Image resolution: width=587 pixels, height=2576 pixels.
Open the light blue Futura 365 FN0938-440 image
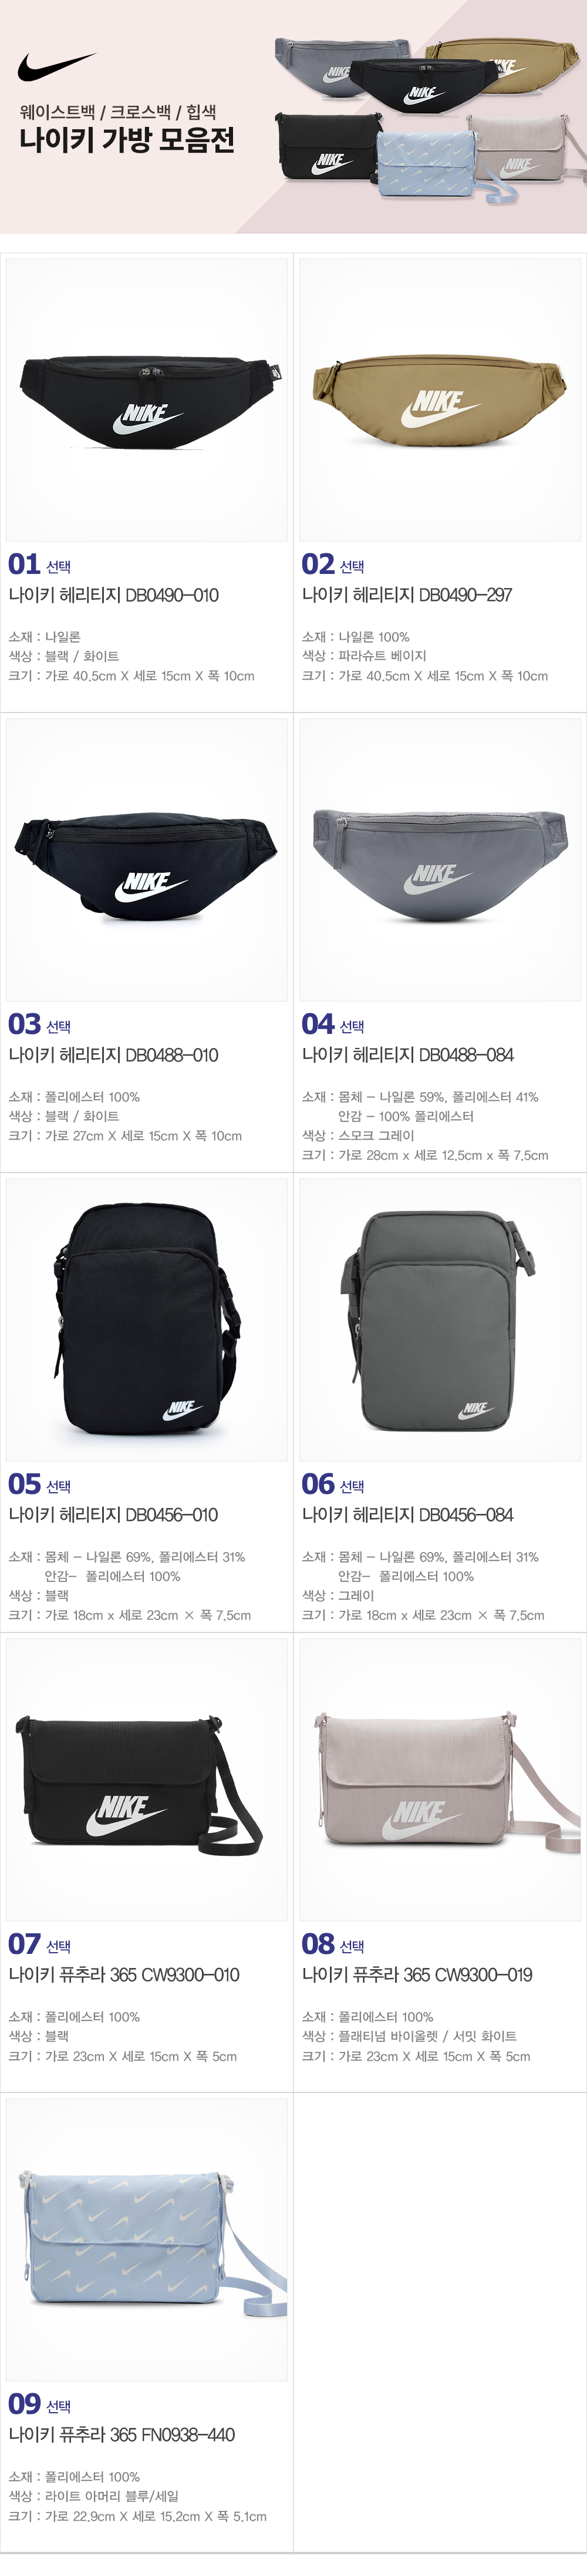point(147,2239)
